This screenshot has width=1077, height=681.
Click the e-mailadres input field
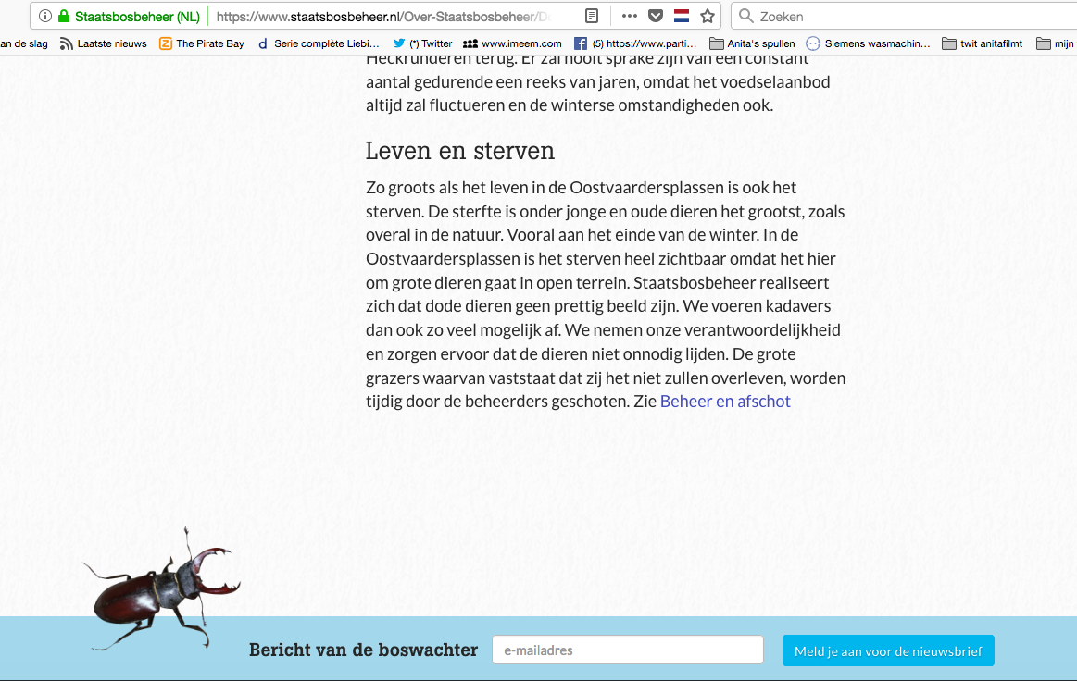(x=627, y=650)
